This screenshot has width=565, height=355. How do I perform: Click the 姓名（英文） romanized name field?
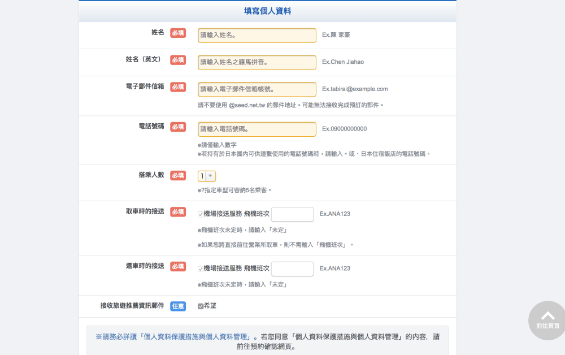tap(257, 62)
